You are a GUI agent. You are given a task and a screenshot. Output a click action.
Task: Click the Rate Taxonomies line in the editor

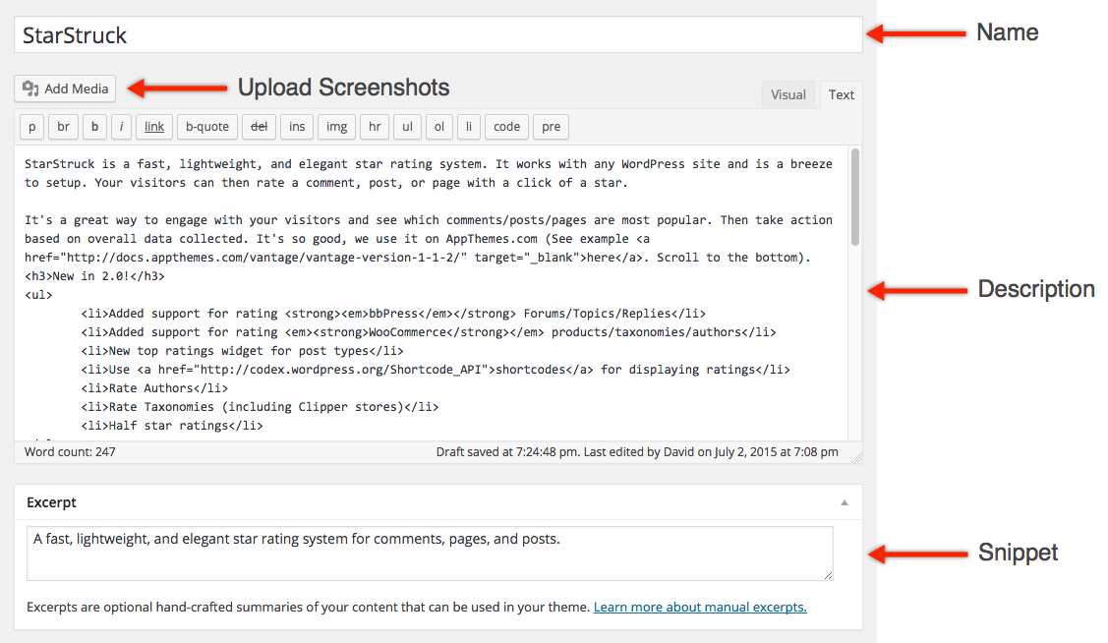(260, 407)
